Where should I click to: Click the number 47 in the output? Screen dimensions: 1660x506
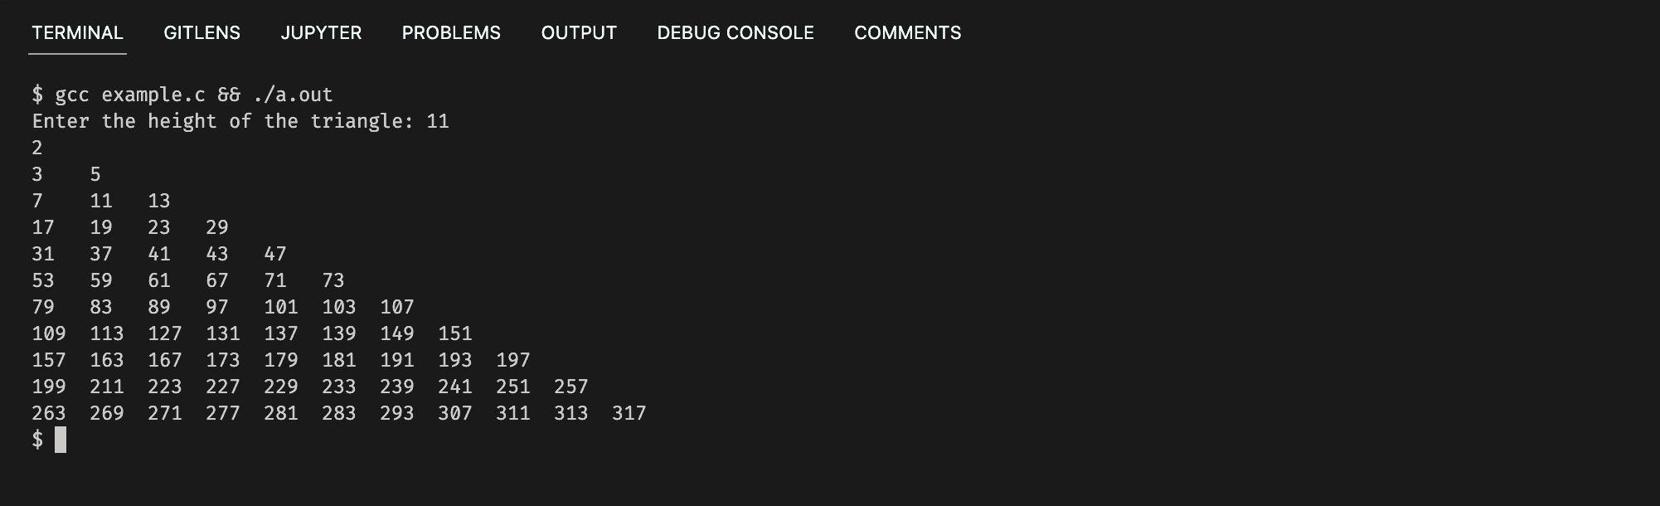click(275, 254)
